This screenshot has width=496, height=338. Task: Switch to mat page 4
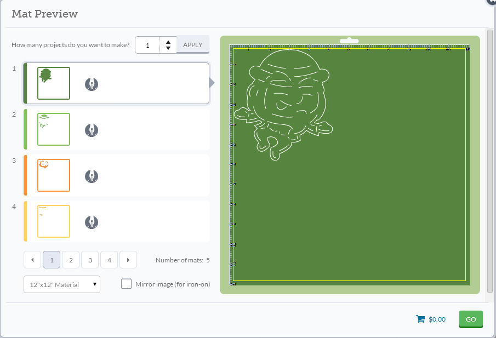click(109, 260)
